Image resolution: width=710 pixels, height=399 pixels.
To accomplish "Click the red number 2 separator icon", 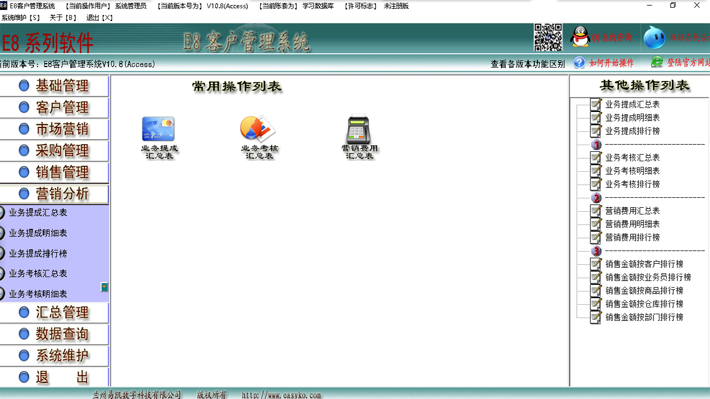I will point(596,198).
